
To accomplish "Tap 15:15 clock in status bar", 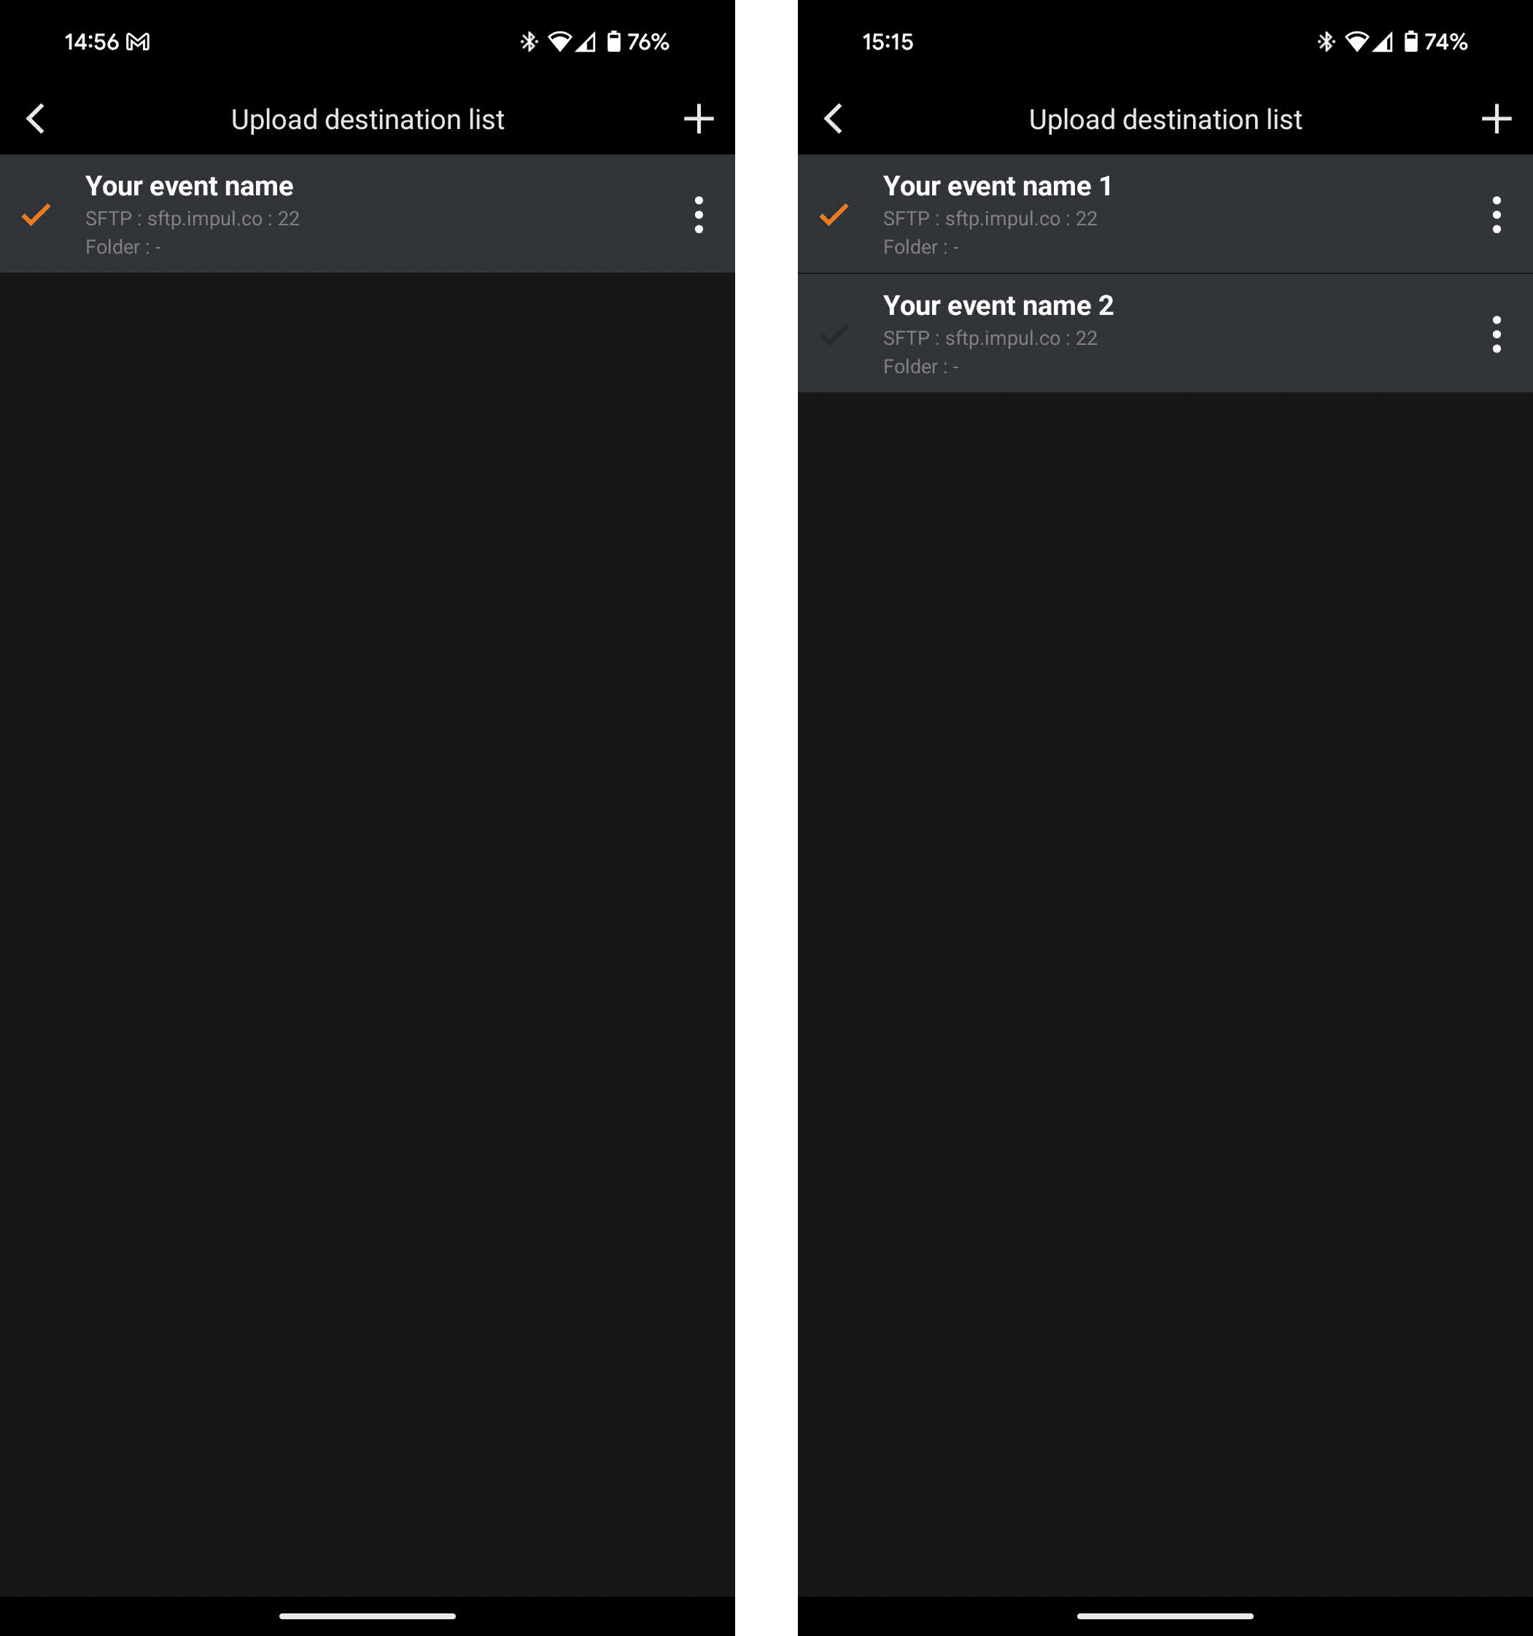I will [x=887, y=42].
